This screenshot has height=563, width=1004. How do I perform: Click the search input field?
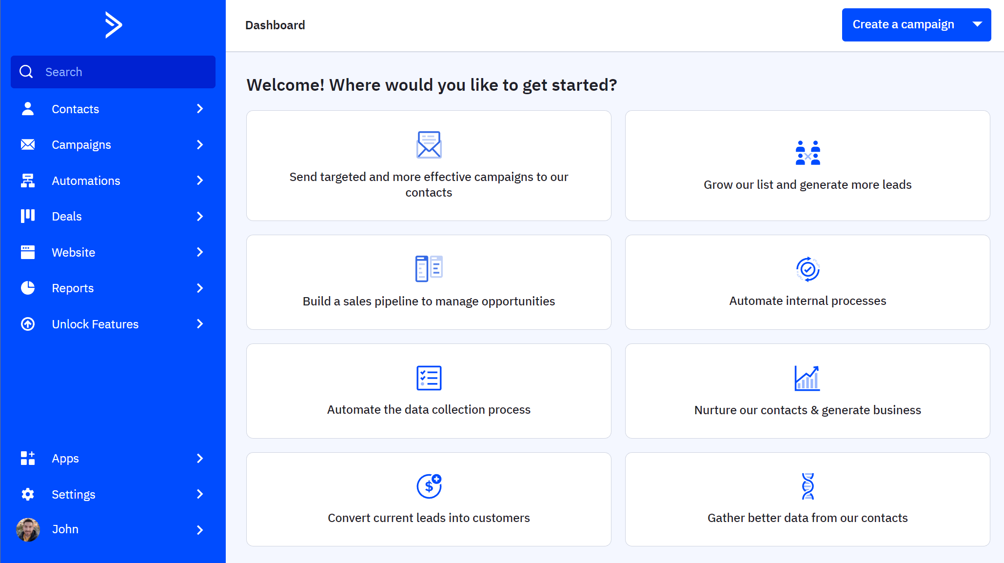pyautogui.click(x=113, y=72)
